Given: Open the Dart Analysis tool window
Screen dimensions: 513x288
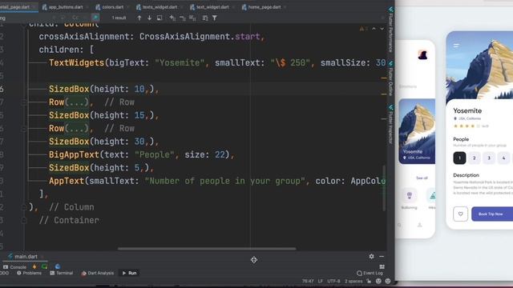Looking at the screenshot, I should coord(98,273).
